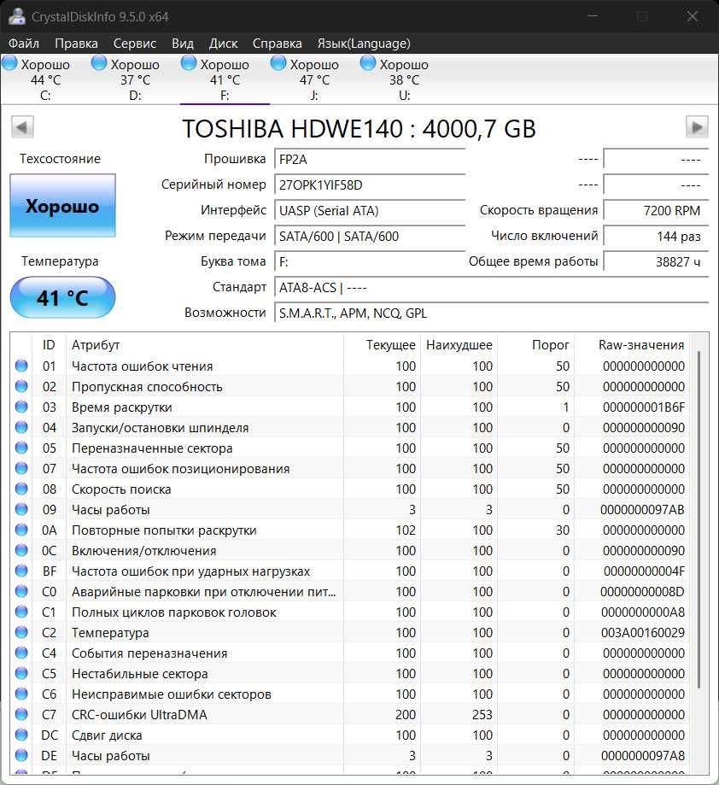This screenshot has height=785, width=719.
Task: Open the Справка menu
Action: tap(278, 44)
